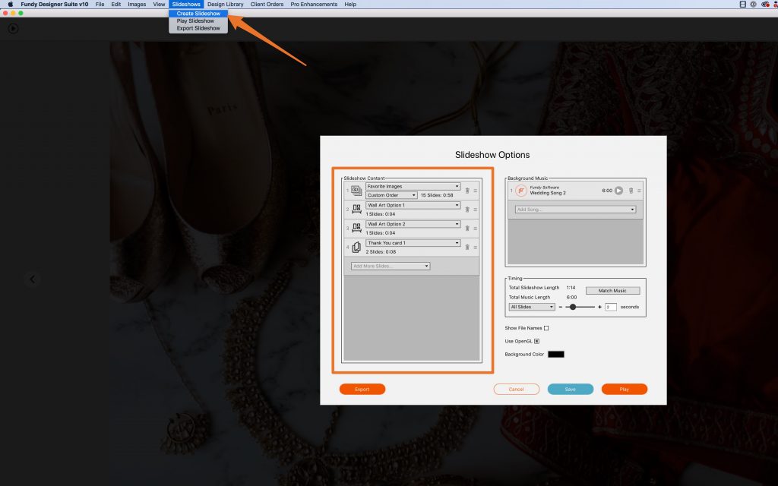Click reorder handle for Wall Art Option 1
This screenshot has height=486, width=778.
click(476, 210)
